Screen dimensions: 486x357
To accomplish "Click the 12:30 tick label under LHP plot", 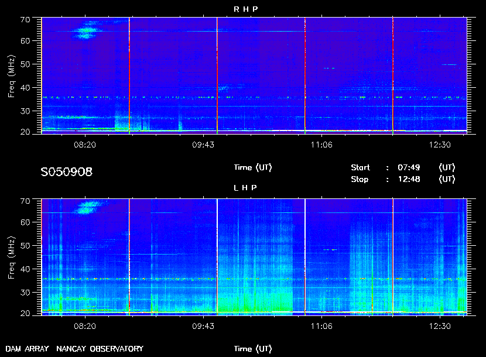I will [x=440, y=326].
